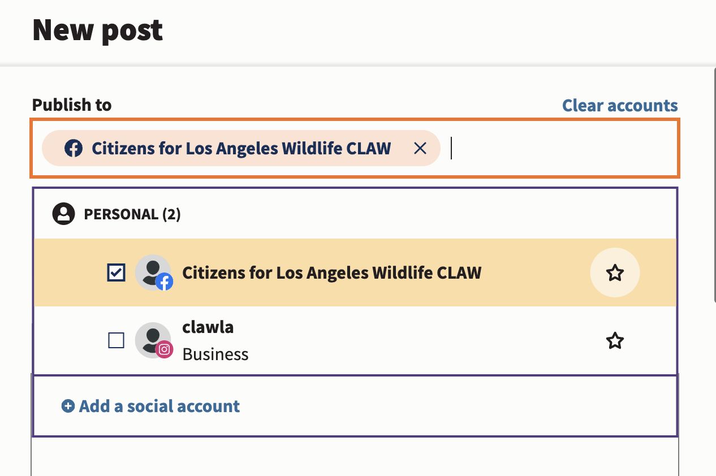Viewport: 716px width, 476px height.
Task: Click the Facebook icon in the selected account chip
Action: tap(74, 149)
